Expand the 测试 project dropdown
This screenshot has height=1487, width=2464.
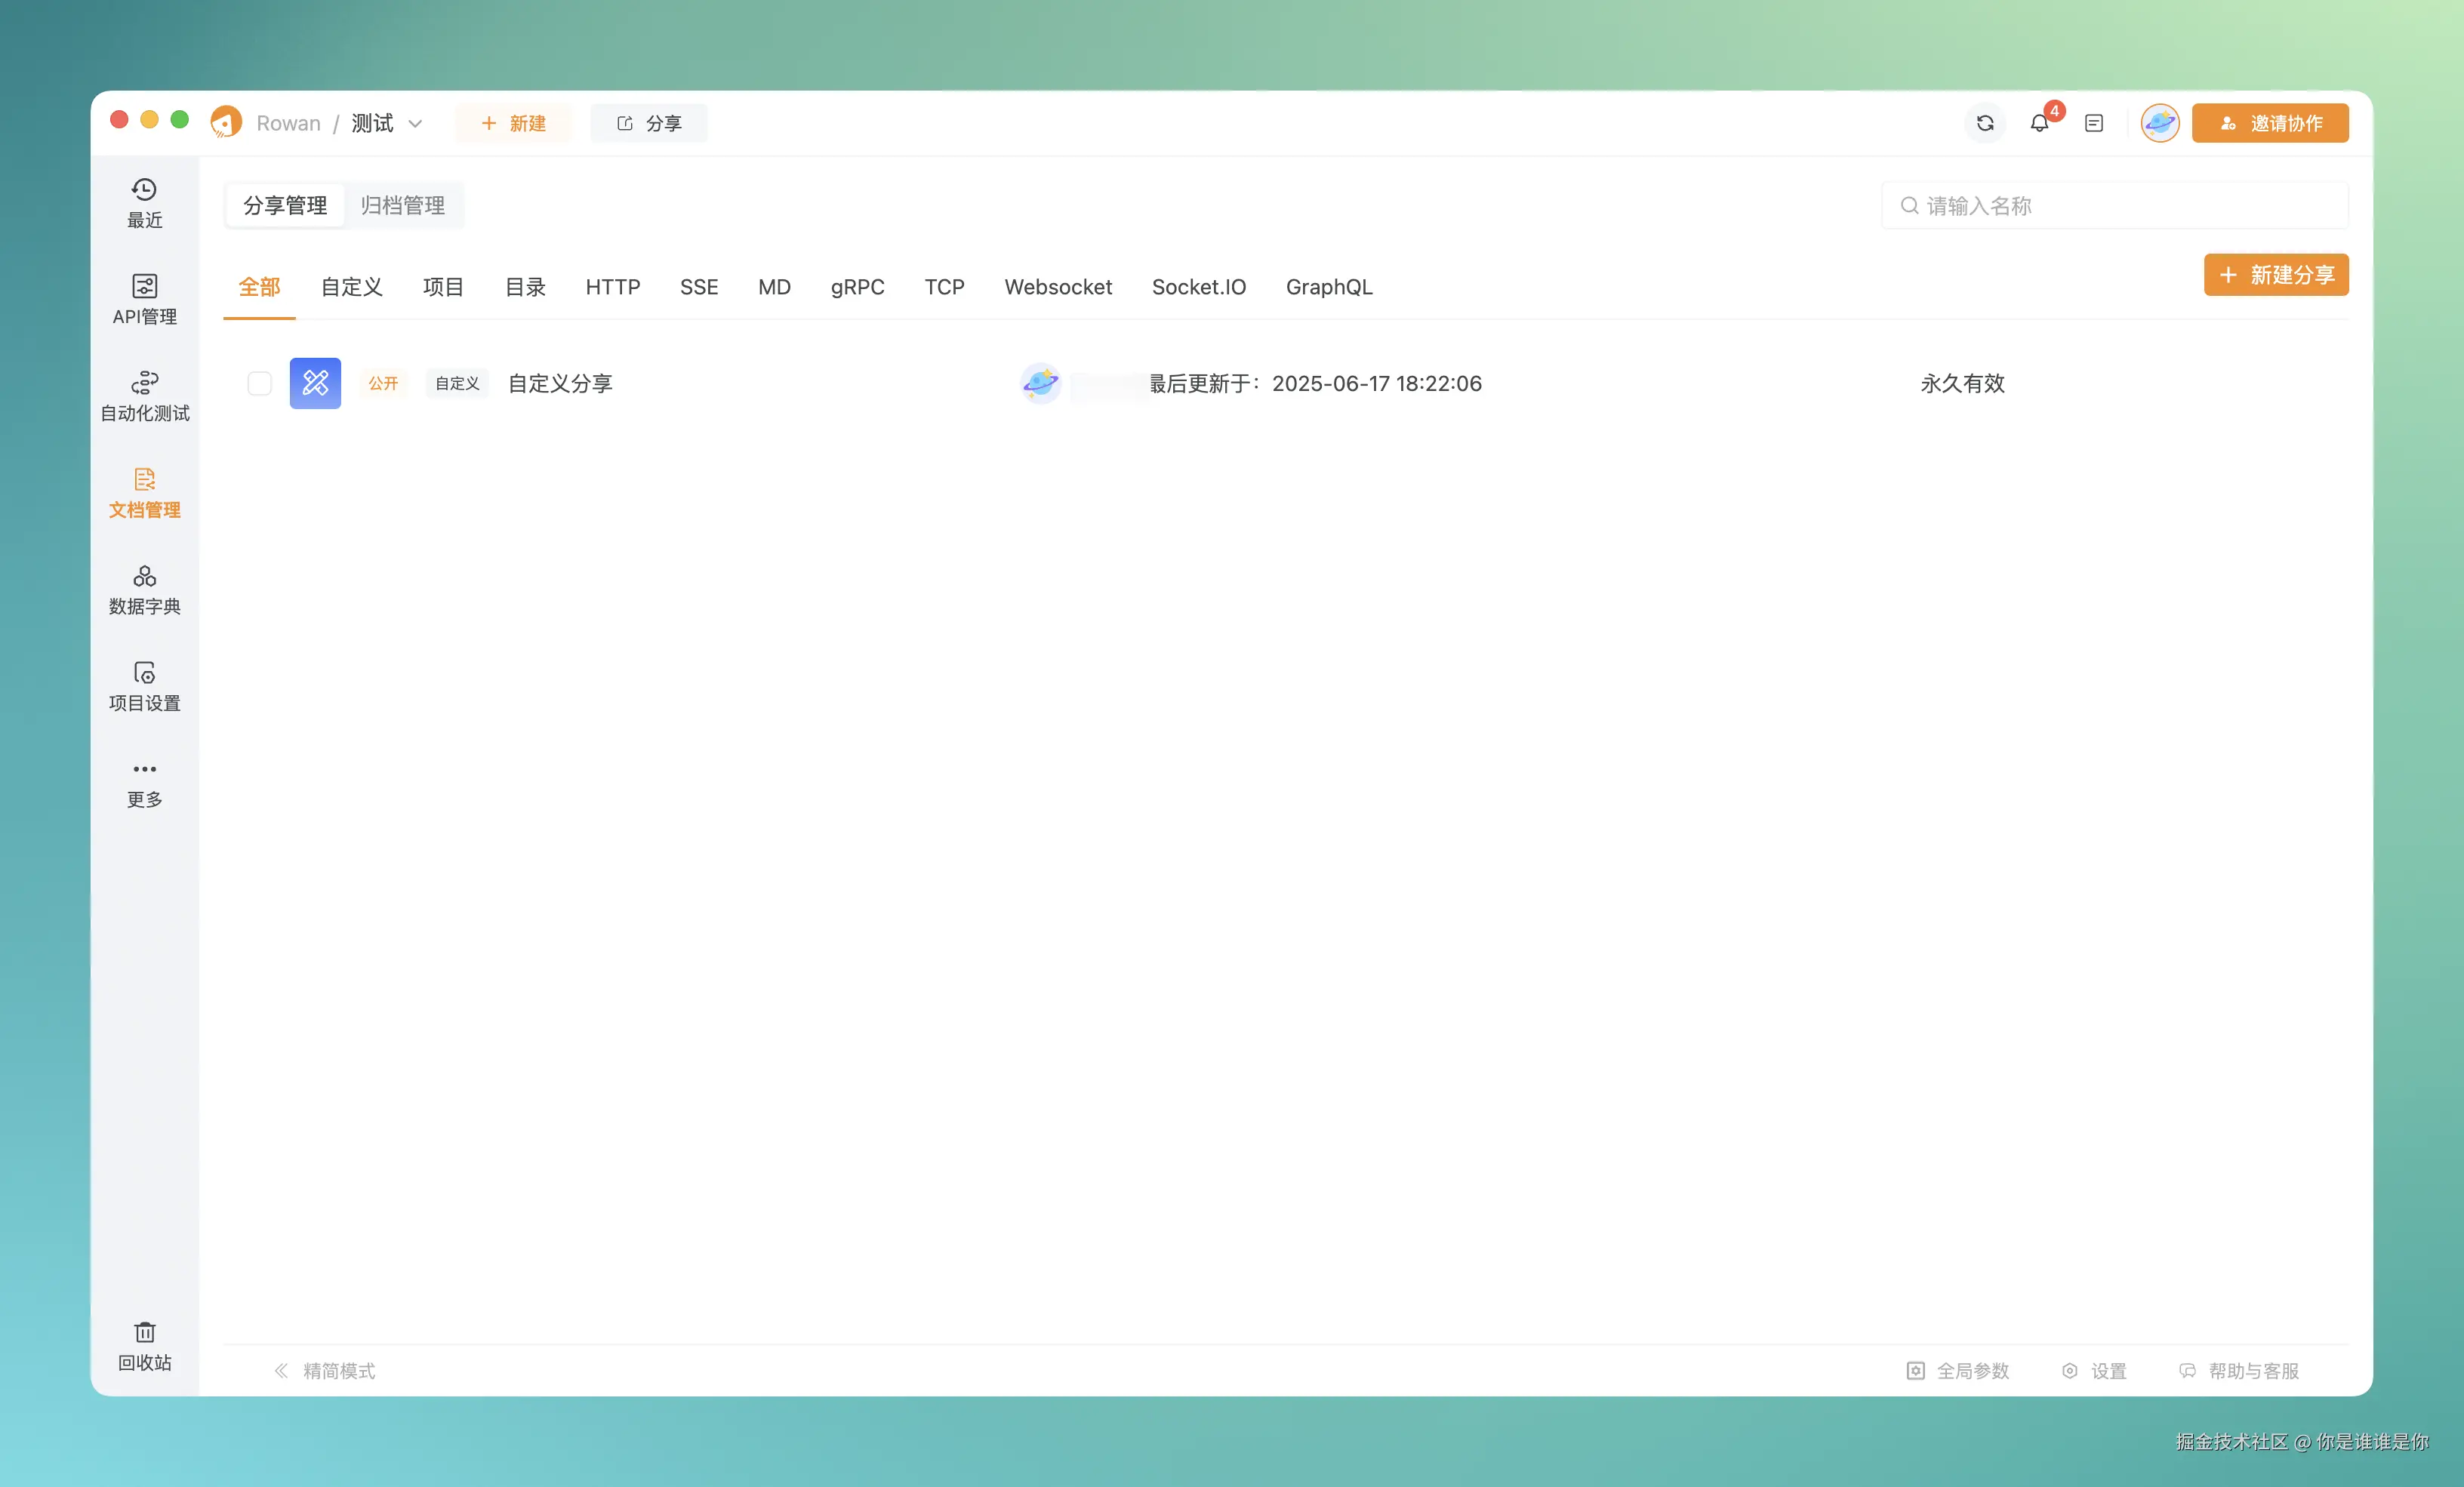click(415, 124)
